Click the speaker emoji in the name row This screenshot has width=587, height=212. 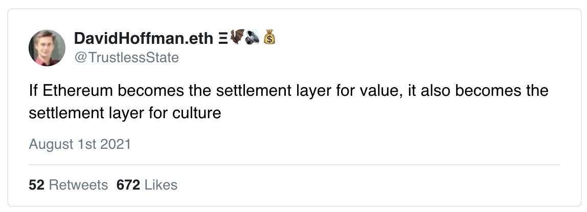(x=253, y=38)
